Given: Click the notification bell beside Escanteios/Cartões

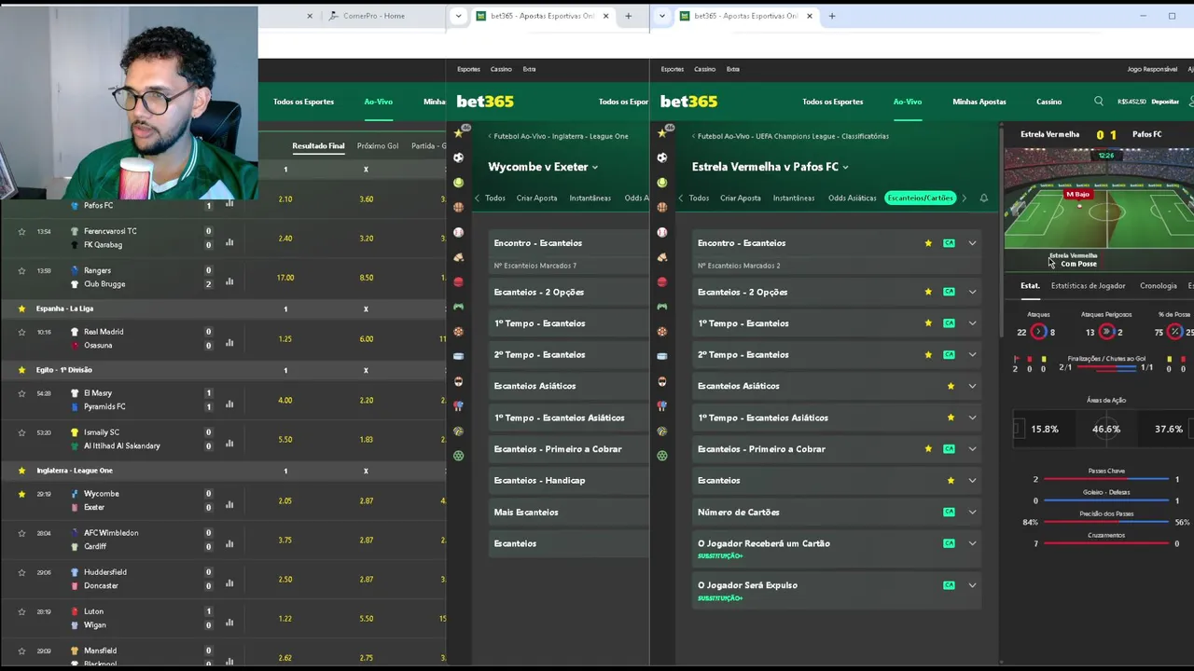Looking at the screenshot, I should [983, 198].
